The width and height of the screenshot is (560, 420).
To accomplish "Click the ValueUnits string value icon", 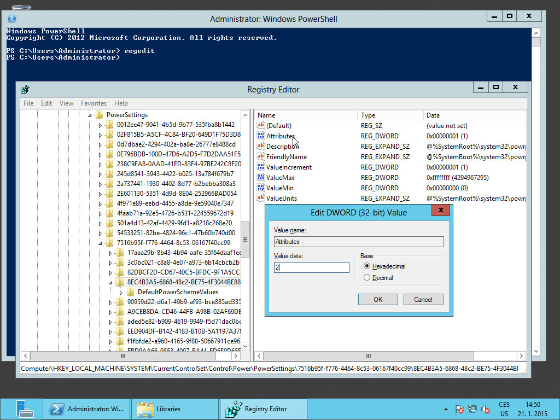I will click(x=261, y=199).
